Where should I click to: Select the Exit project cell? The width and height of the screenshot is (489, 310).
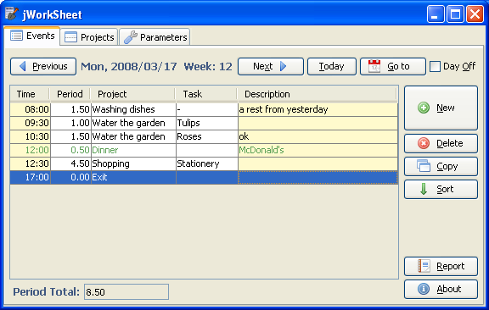pos(133,177)
